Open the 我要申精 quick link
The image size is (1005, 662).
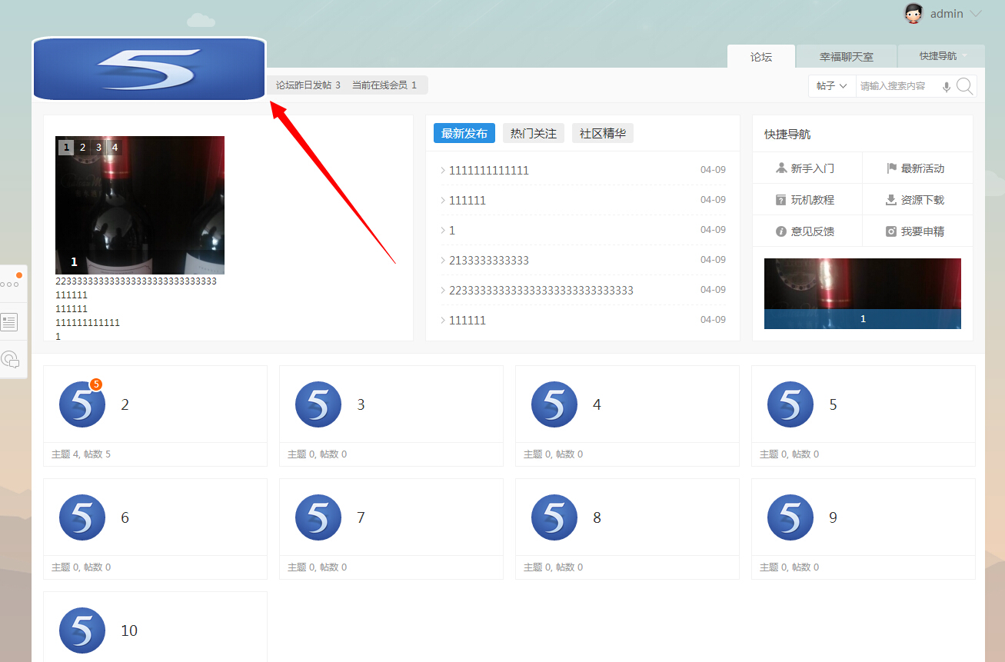point(923,231)
